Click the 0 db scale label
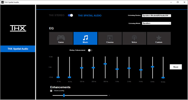This screenshot has width=188, height=100. 50,67
